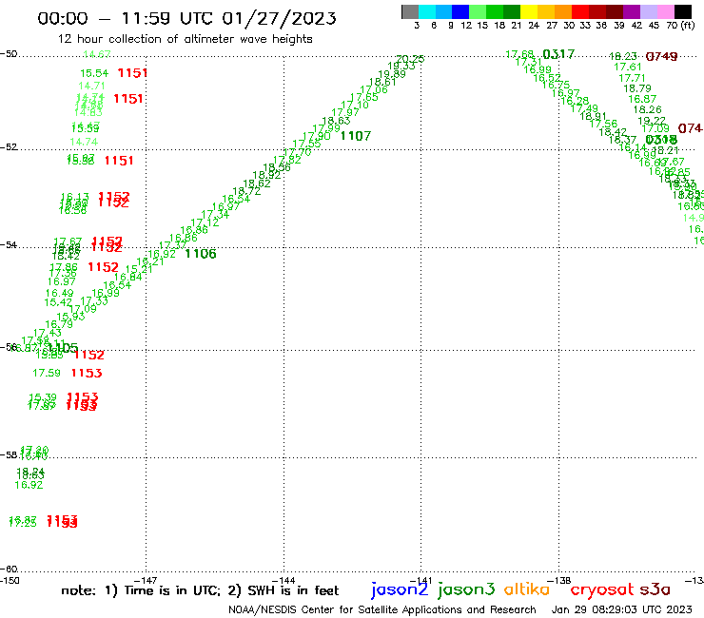Select the '0317' time label at top
The width and height of the screenshot is (704, 618).
(558, 54)
